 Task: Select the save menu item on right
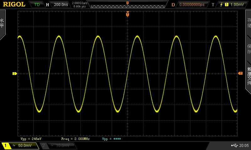249,49
